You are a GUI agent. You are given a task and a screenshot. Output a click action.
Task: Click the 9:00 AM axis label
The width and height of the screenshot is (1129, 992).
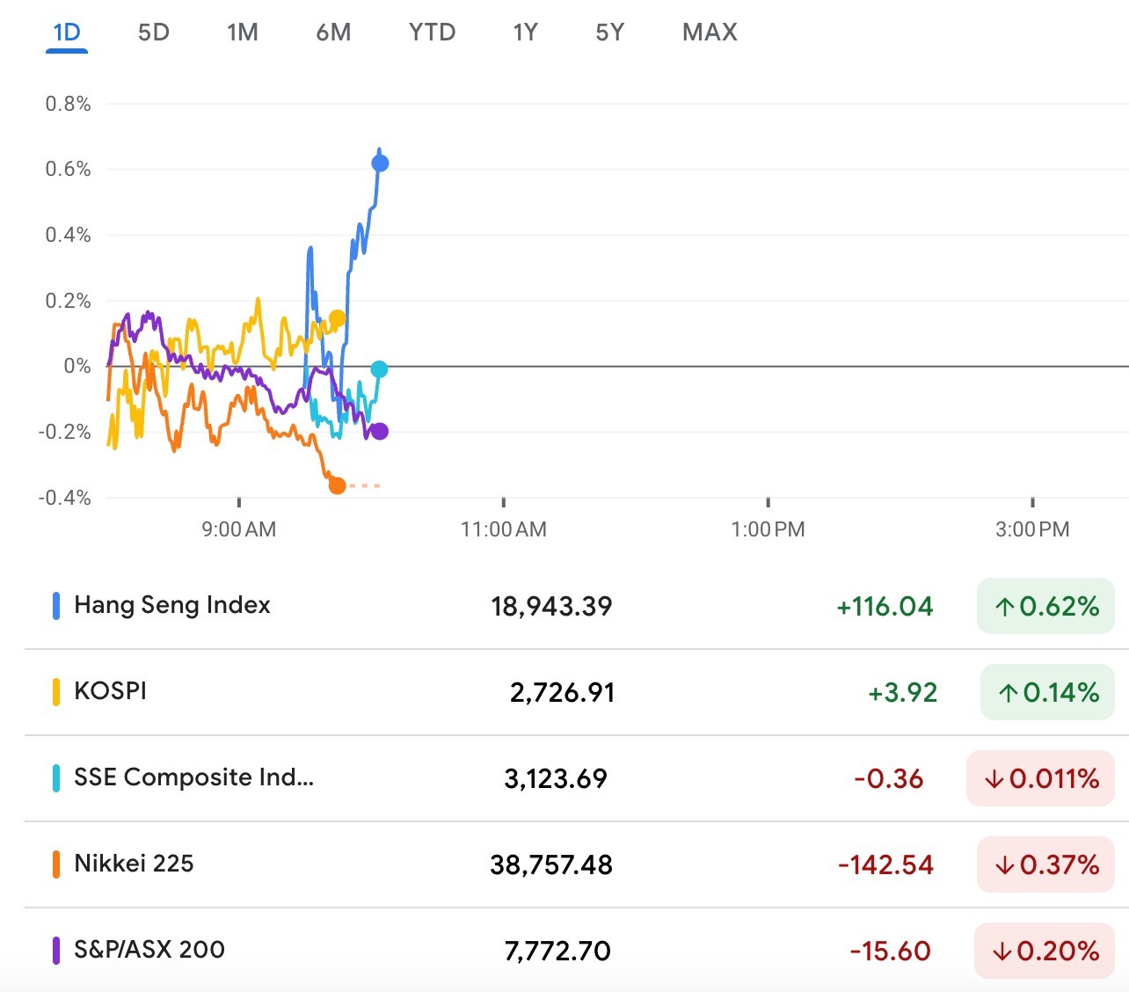tap(239, 529)
